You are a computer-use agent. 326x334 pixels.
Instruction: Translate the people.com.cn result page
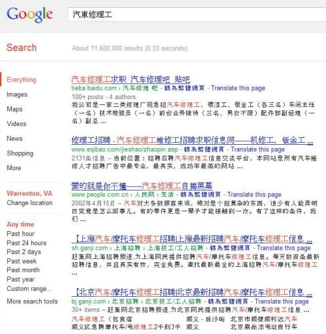point(254,194)
